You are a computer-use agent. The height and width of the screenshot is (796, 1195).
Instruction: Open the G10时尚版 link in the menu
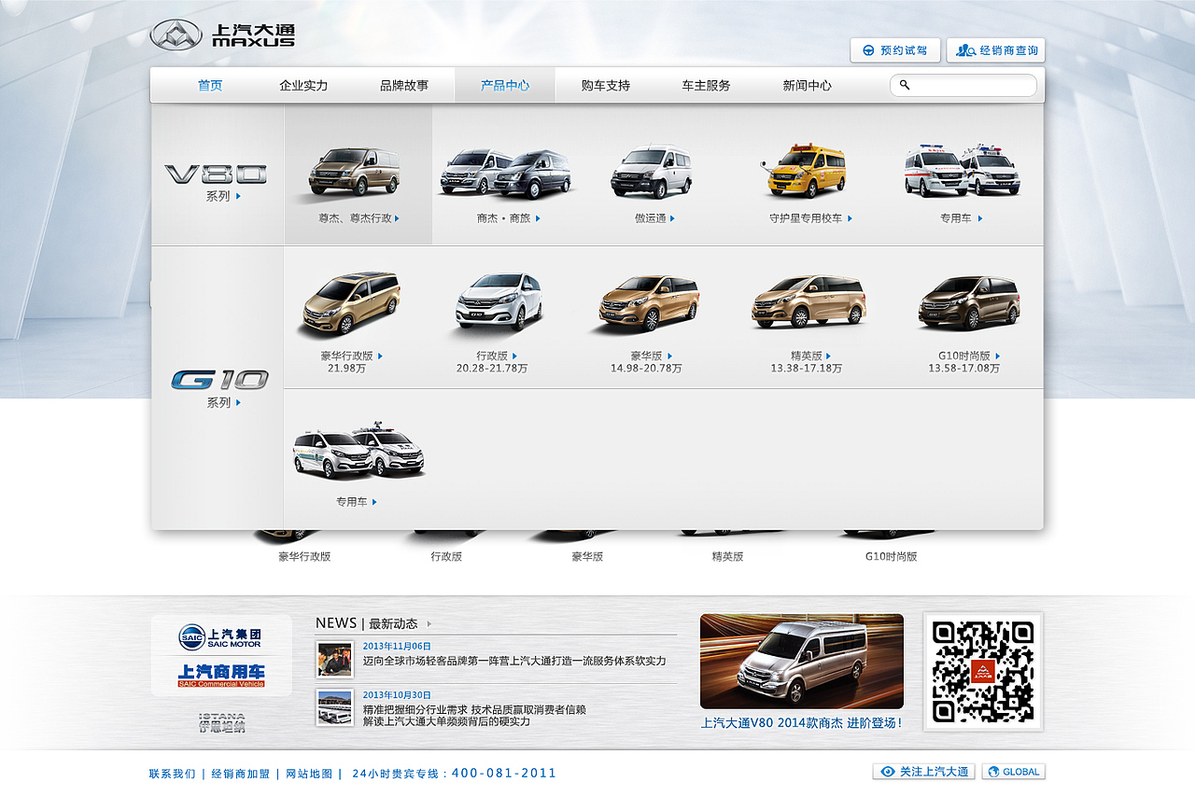point(969,356)
